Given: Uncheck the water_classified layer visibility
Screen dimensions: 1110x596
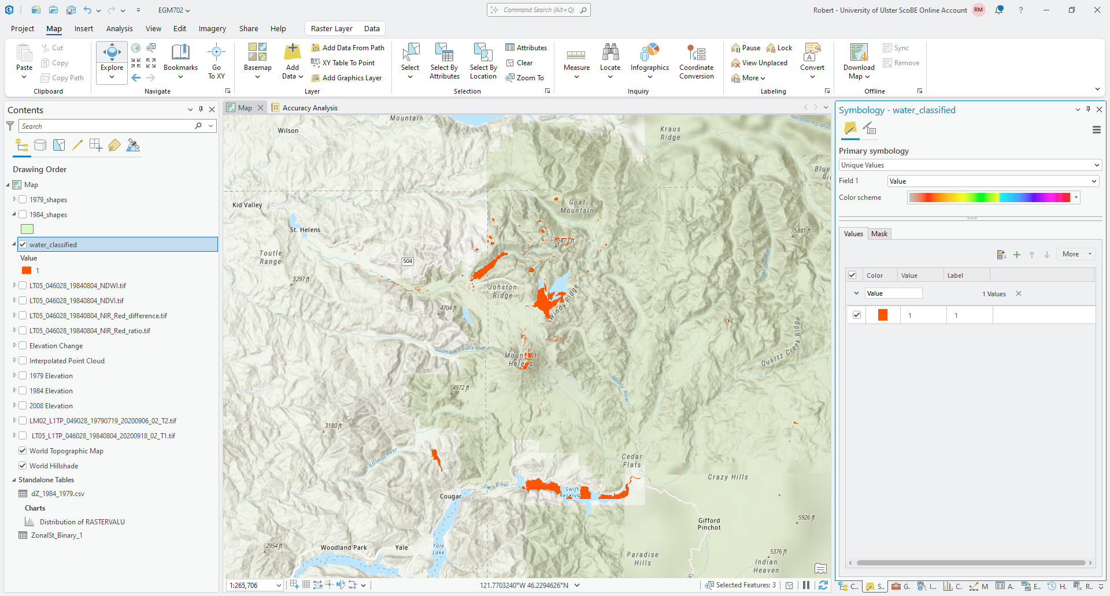Looking at the screenshot, I should [x=23, y=245].
